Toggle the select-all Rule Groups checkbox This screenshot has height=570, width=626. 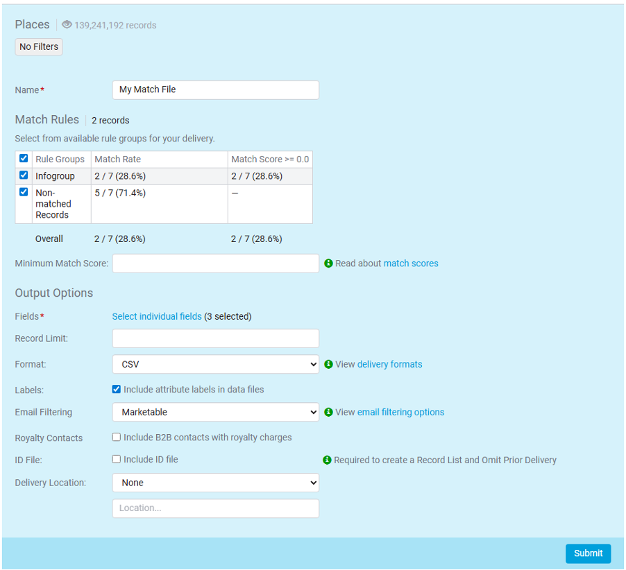tap(24, 159)
